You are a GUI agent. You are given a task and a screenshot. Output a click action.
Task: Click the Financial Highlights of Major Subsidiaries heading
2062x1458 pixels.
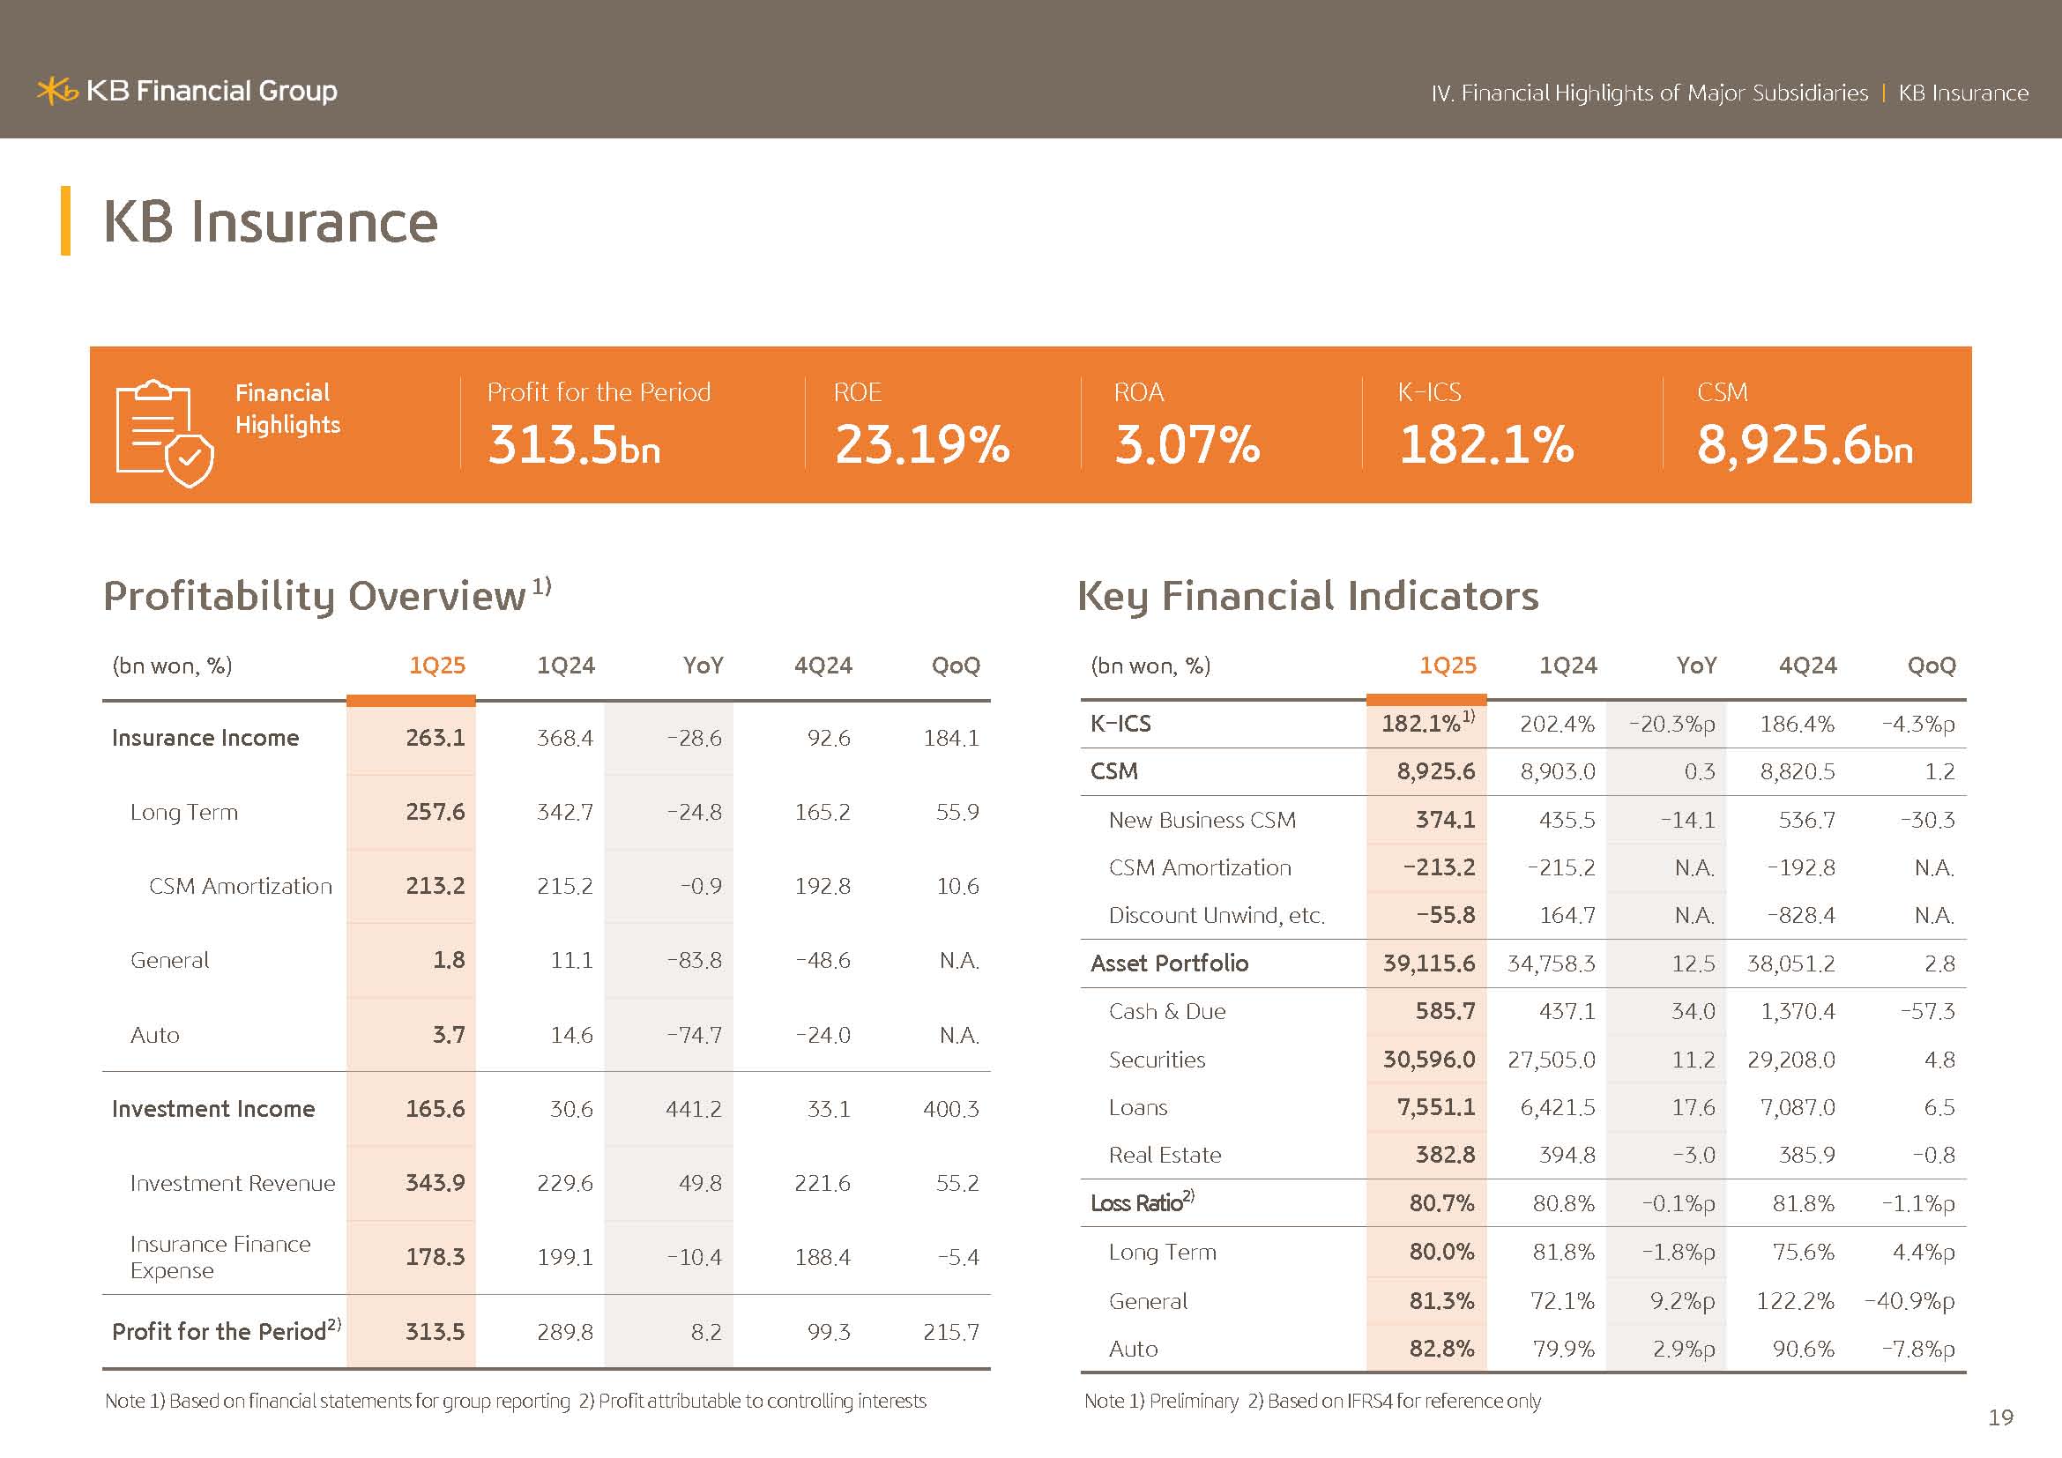coord(1649,93)
